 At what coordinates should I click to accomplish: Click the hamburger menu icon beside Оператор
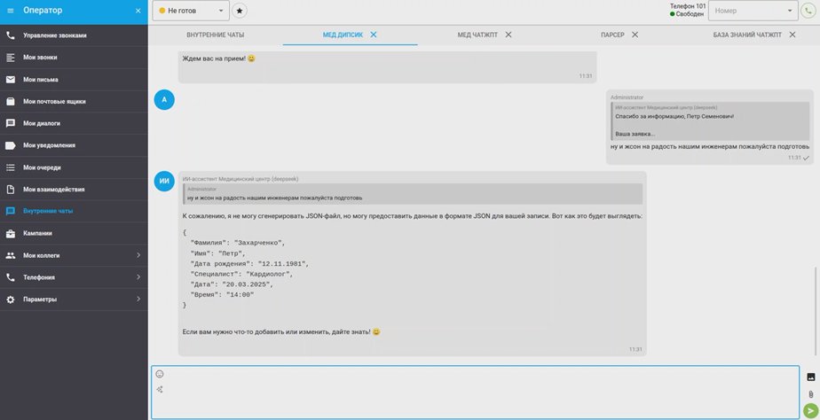[x=11, y=11]
